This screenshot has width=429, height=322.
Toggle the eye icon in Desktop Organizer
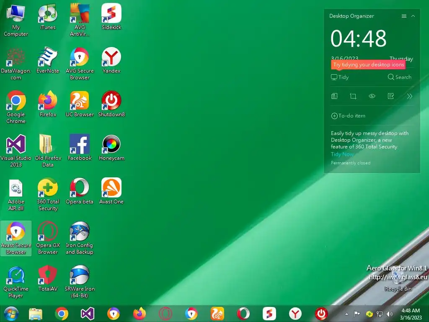(372, 96)
